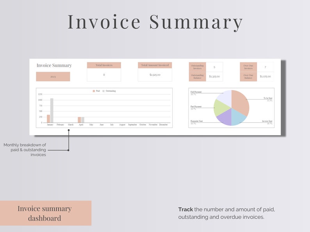This screenshot has height=232, width=310.
Task: Click the green Part Payment pie slice
Action: point(221,108)
